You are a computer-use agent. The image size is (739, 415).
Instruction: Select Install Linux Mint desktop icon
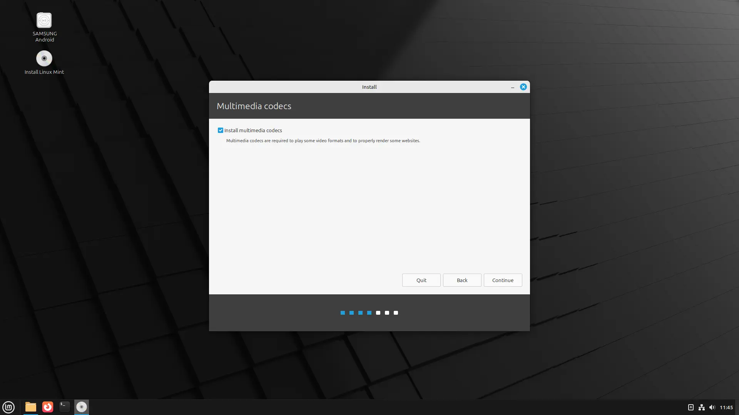(44, 62)
